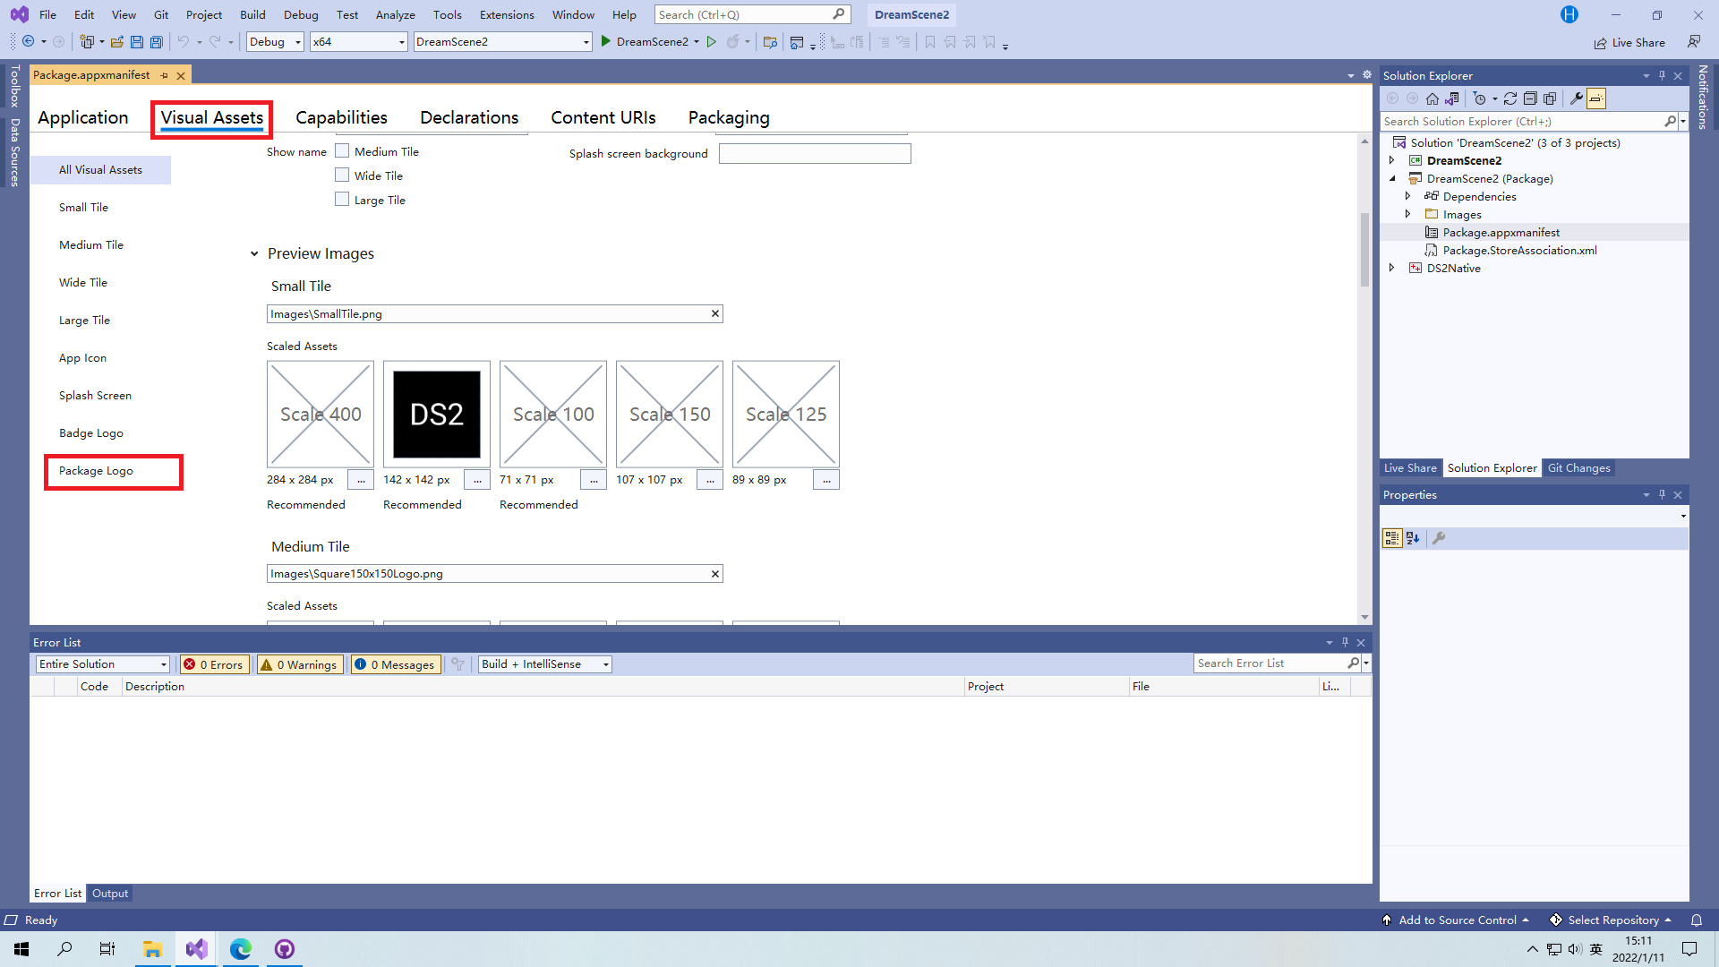
Task: Click the Visual Assets tab
Action: pyautogui.click(x=211, y=117)
